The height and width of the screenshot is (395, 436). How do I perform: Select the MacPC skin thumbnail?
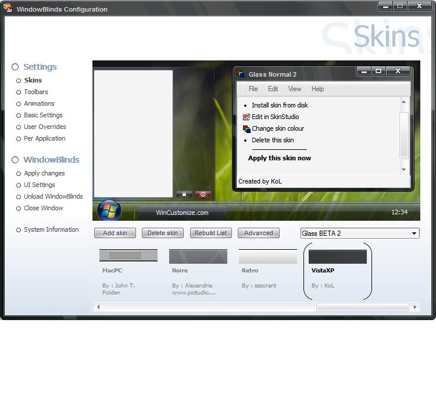128,255
